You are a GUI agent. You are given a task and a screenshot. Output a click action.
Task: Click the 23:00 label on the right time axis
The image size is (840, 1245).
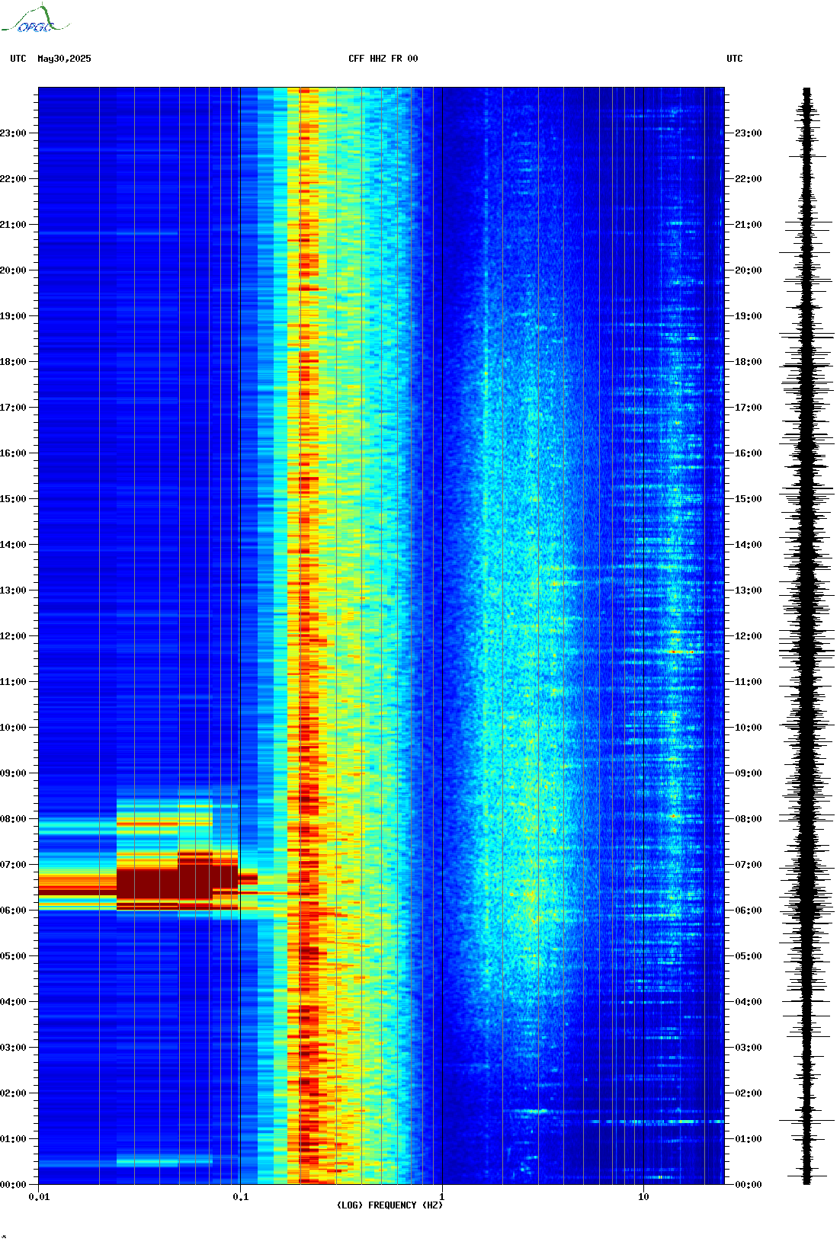(749, 133)
